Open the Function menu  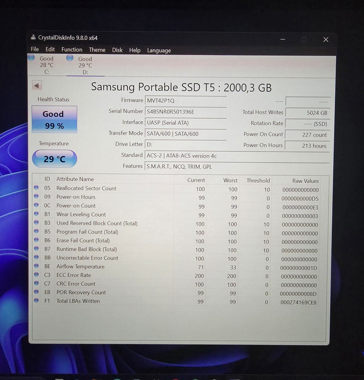(72, 50)
